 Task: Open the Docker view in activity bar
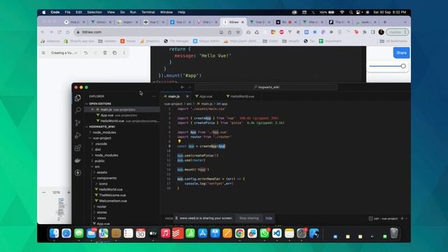pyautogui.click(x=78, y=160)
